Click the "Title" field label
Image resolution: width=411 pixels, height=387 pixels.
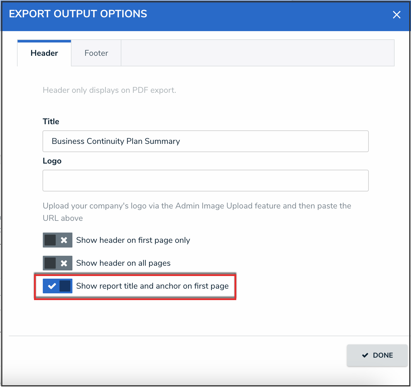pyautogui.click(x=51, y=122)
